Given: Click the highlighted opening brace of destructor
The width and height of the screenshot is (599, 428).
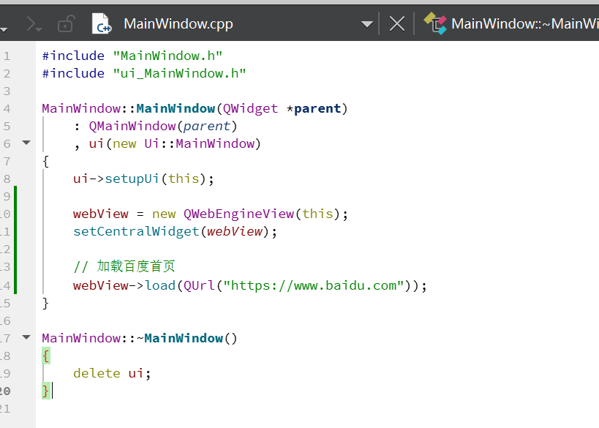Looking at the screenshot, I should tap(46, 356).
